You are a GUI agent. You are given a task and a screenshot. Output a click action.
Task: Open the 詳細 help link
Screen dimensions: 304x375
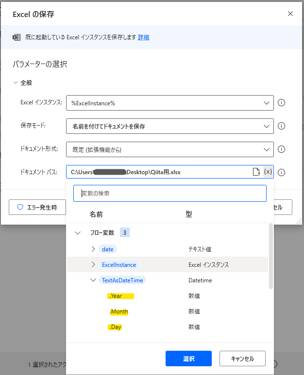144,37
